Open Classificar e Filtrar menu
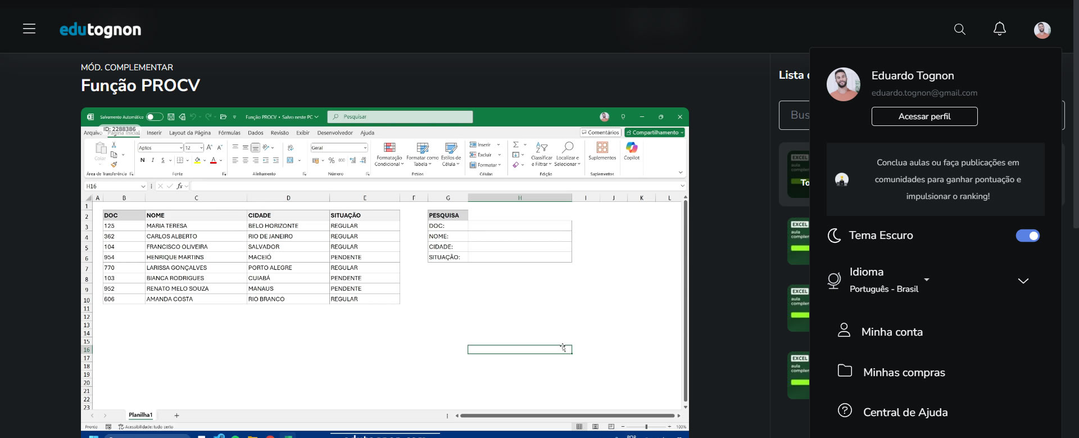The height and width of the screenshot is (438, 1079). click(x=542, y=154)
